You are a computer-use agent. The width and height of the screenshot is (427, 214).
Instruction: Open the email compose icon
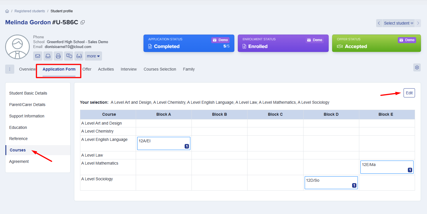(x=37, y=56)
